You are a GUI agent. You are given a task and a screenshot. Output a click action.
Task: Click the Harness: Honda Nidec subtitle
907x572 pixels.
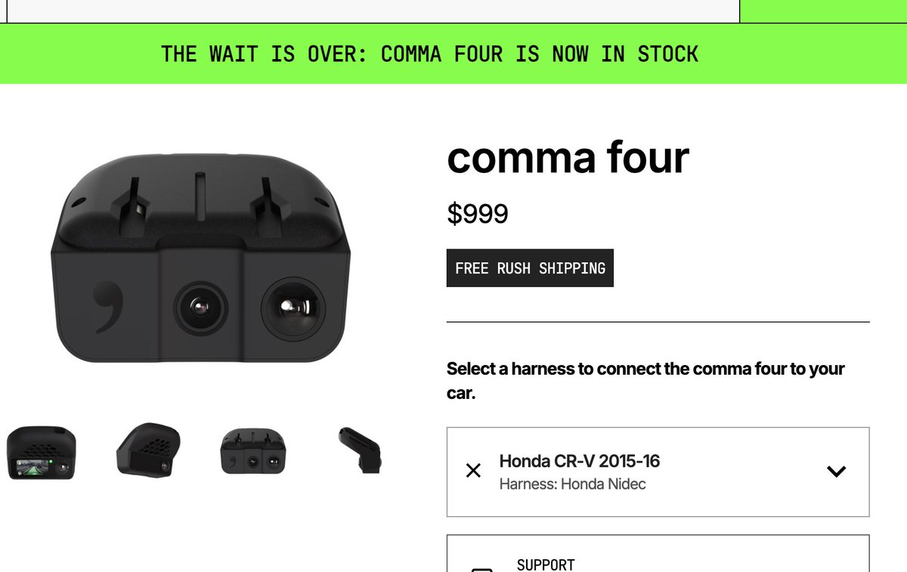pos(573,484)
